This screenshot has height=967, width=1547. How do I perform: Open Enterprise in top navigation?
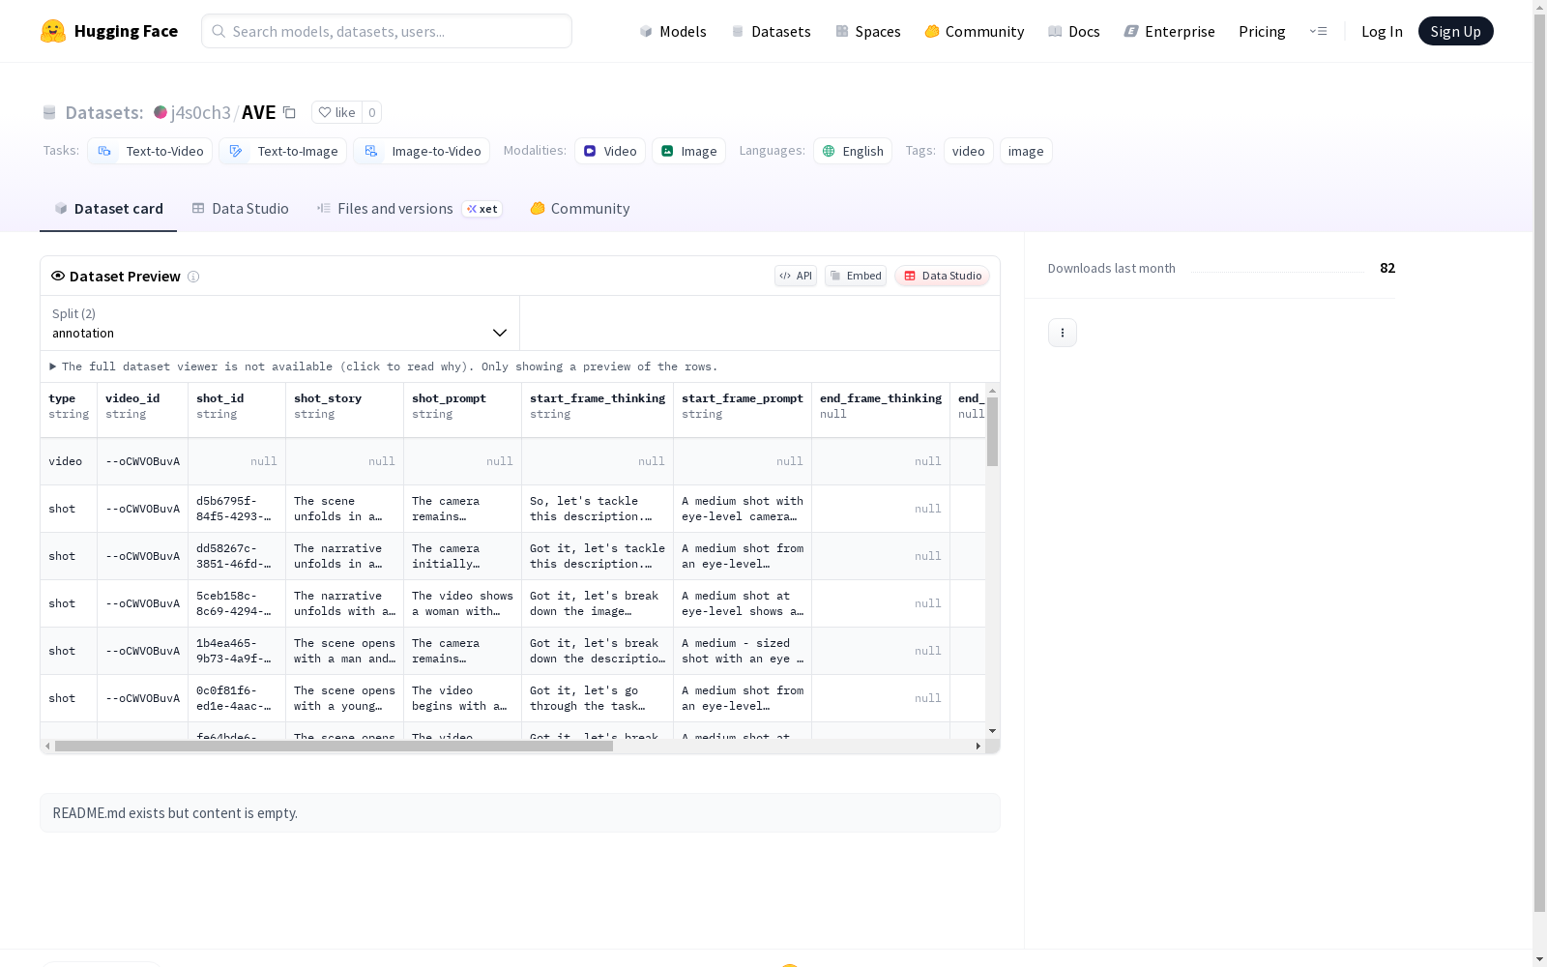tap(1170, 31)
